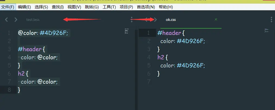
Task: Select the ok.css tab
Action: click(x=171, y=20)
